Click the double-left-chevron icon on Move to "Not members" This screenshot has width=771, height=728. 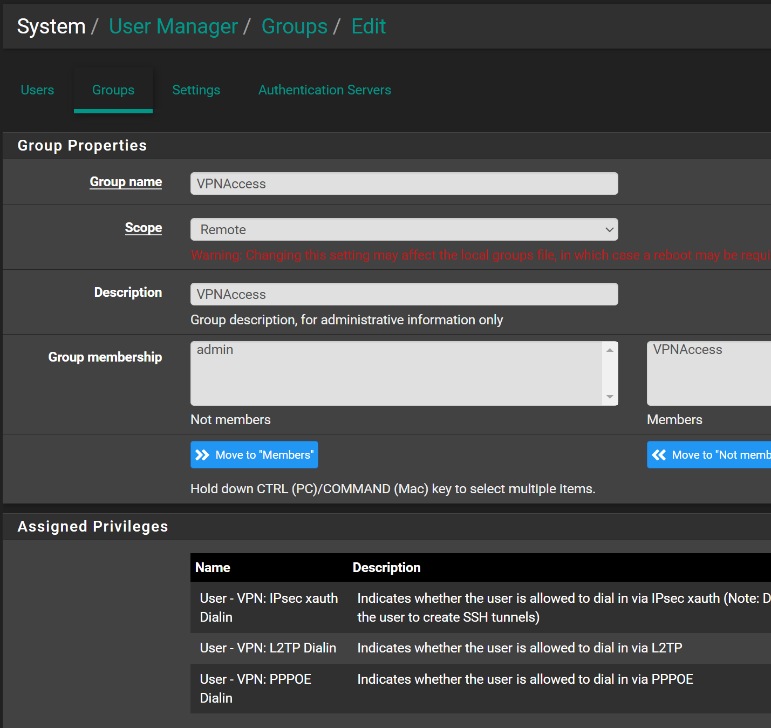click(x=659, y=455)
